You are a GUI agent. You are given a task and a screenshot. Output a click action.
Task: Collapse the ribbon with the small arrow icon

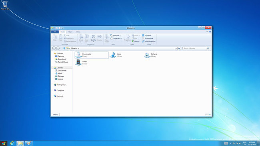207,32
